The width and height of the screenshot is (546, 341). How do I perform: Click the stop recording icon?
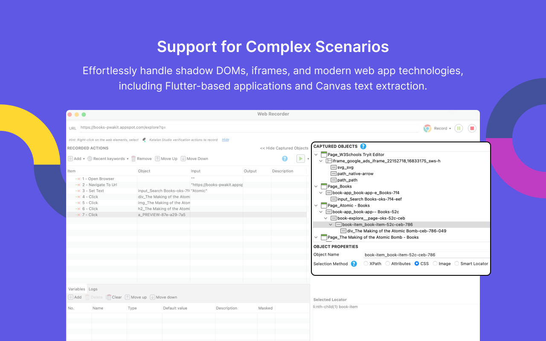pos(472,128)
